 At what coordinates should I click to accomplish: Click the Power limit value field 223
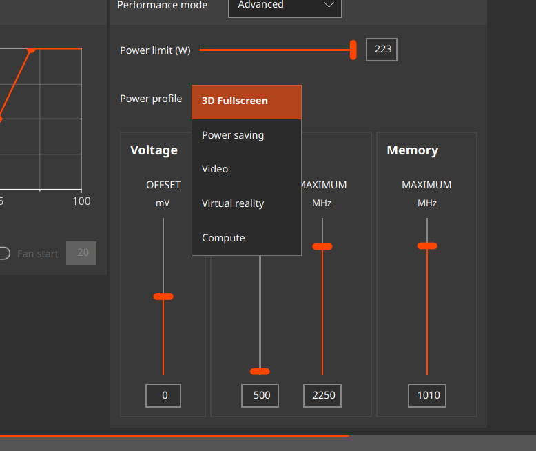point(382,50)
